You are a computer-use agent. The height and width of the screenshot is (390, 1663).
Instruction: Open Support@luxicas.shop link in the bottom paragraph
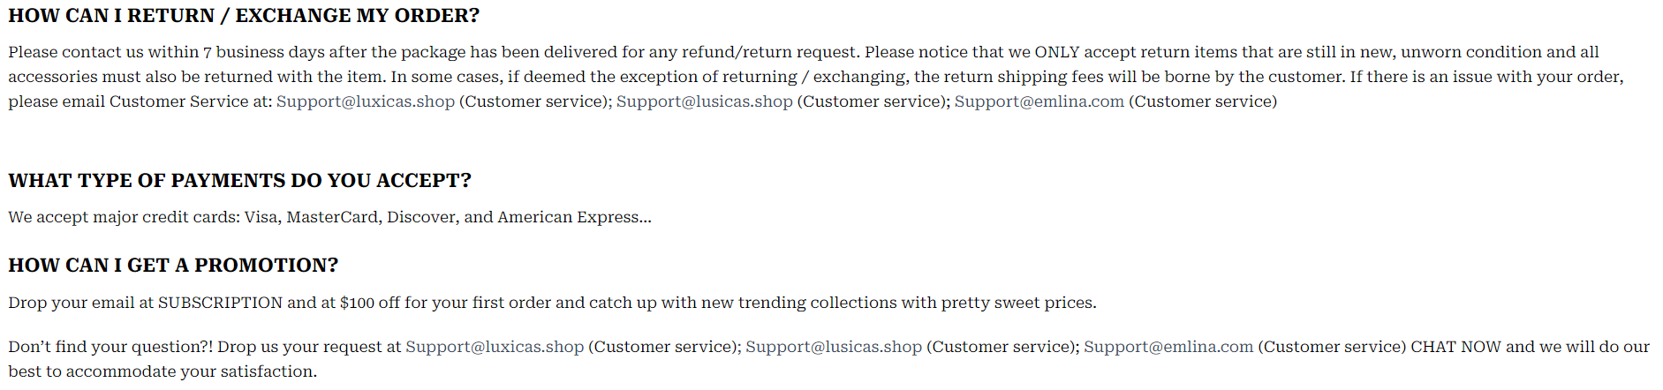tap(495, 347)
